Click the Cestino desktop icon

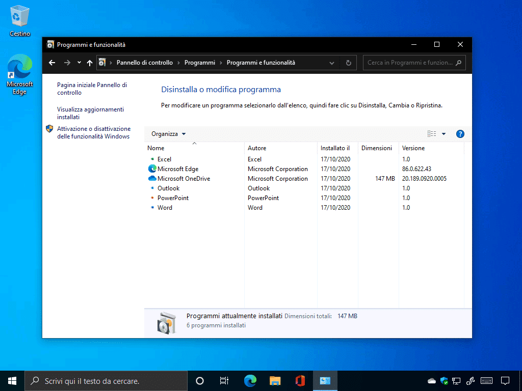(20, 20)
